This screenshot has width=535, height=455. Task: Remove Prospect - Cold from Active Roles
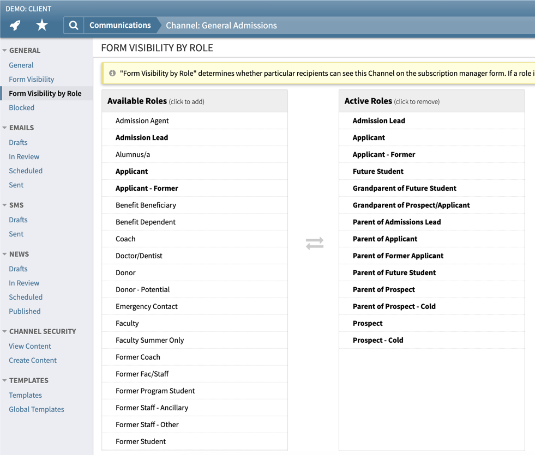point(378,340)
